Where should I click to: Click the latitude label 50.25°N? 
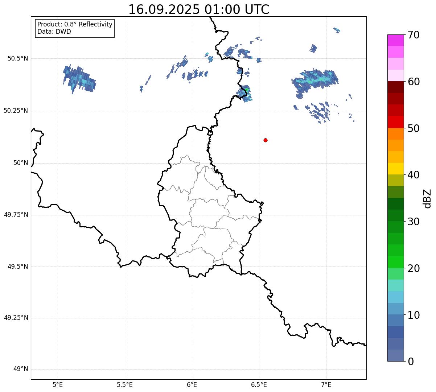[x=16, y=111]
